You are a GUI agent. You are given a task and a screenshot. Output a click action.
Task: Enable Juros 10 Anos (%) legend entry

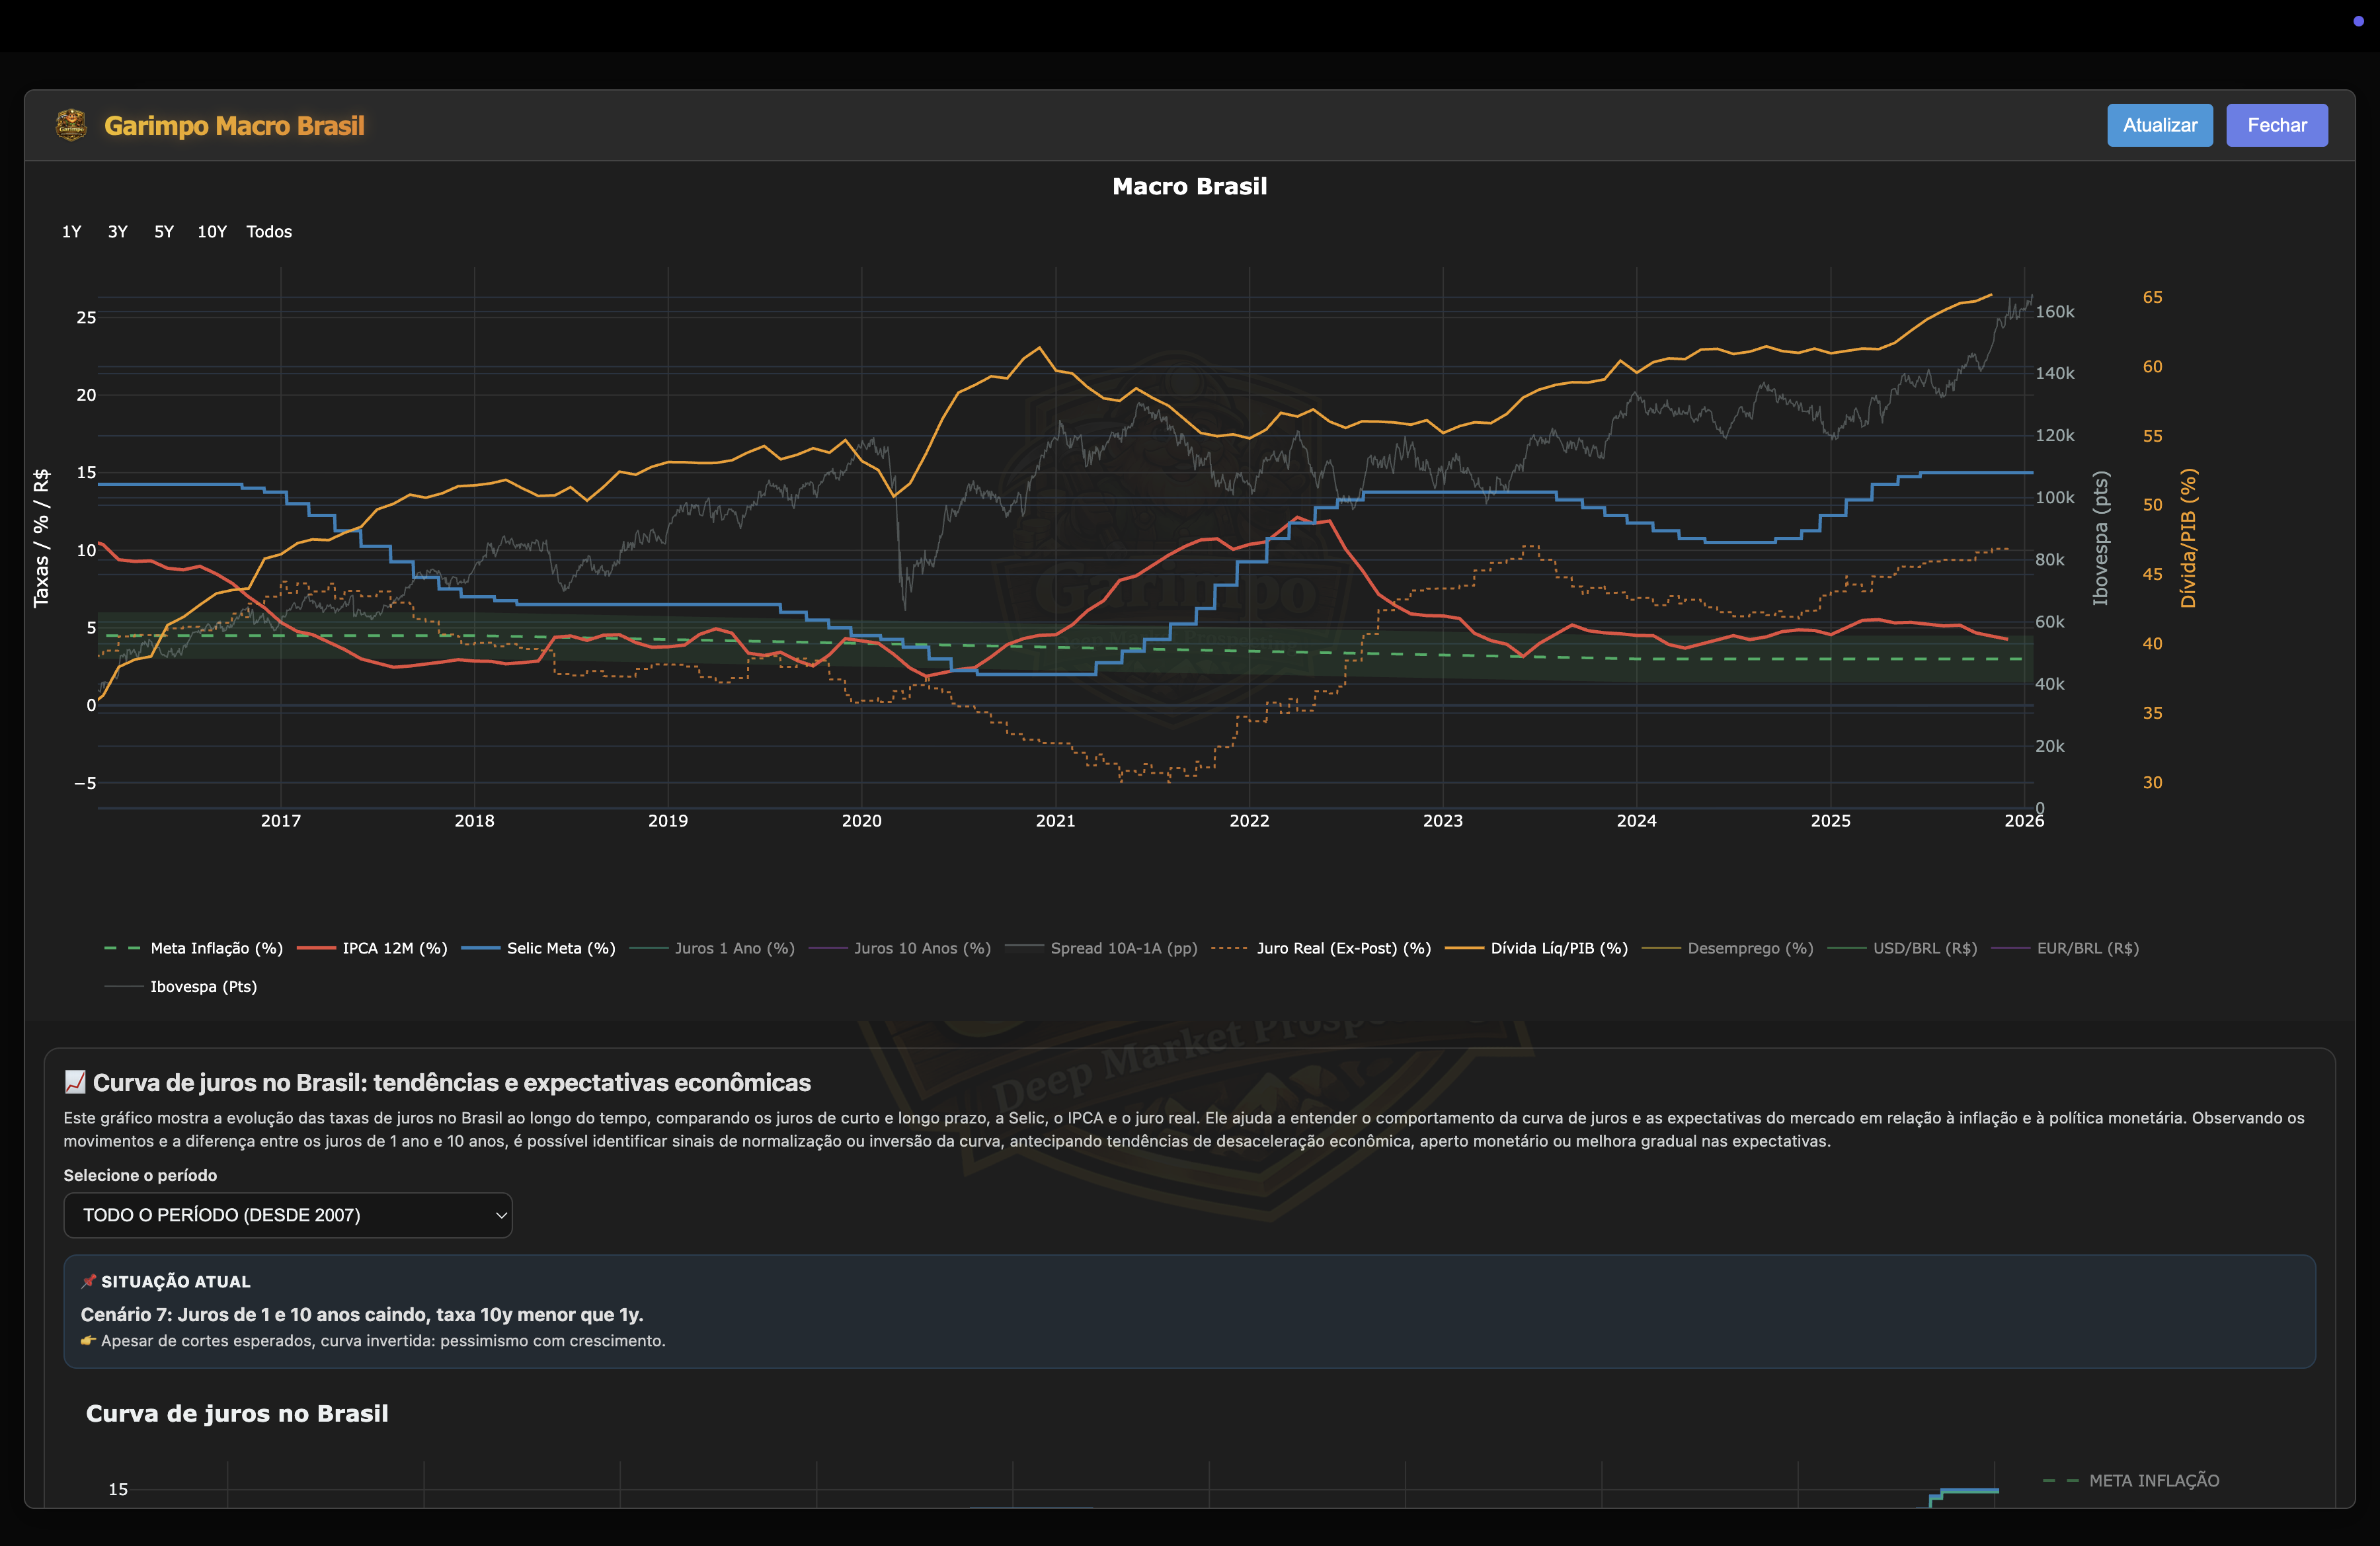click(x=921, y=948)
